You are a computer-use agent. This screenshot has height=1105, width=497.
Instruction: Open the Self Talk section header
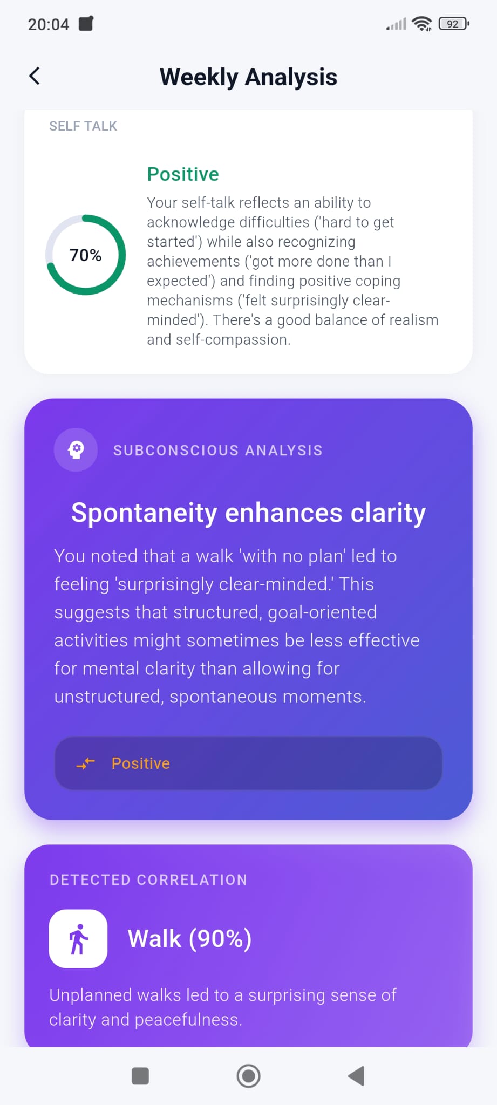point(83,126)
